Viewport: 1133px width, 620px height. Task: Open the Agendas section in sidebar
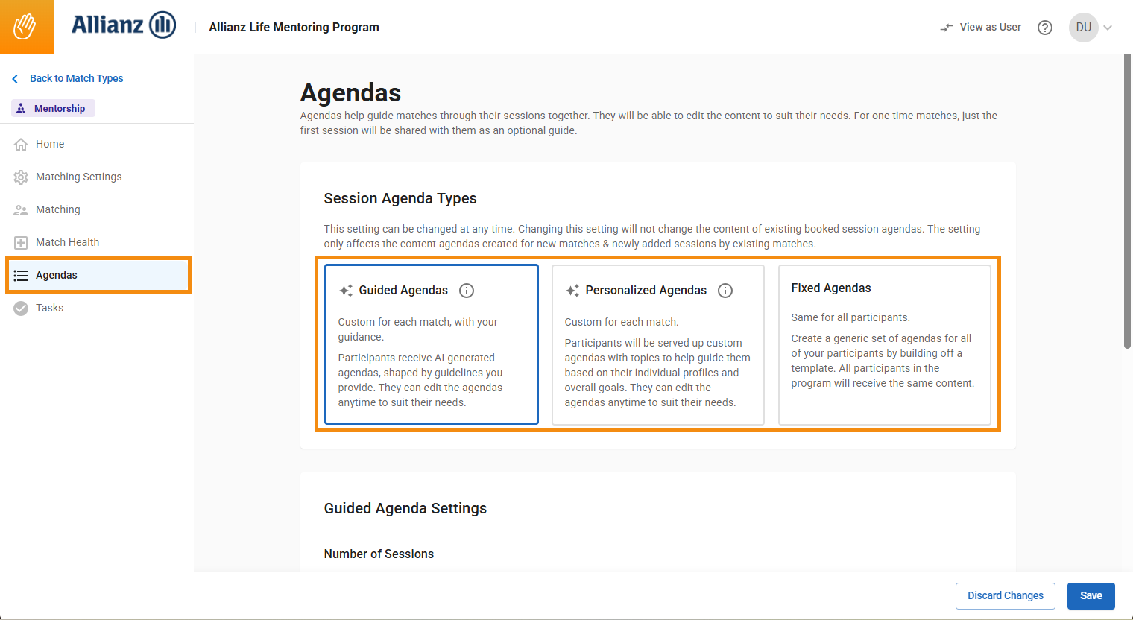point(56,274)
